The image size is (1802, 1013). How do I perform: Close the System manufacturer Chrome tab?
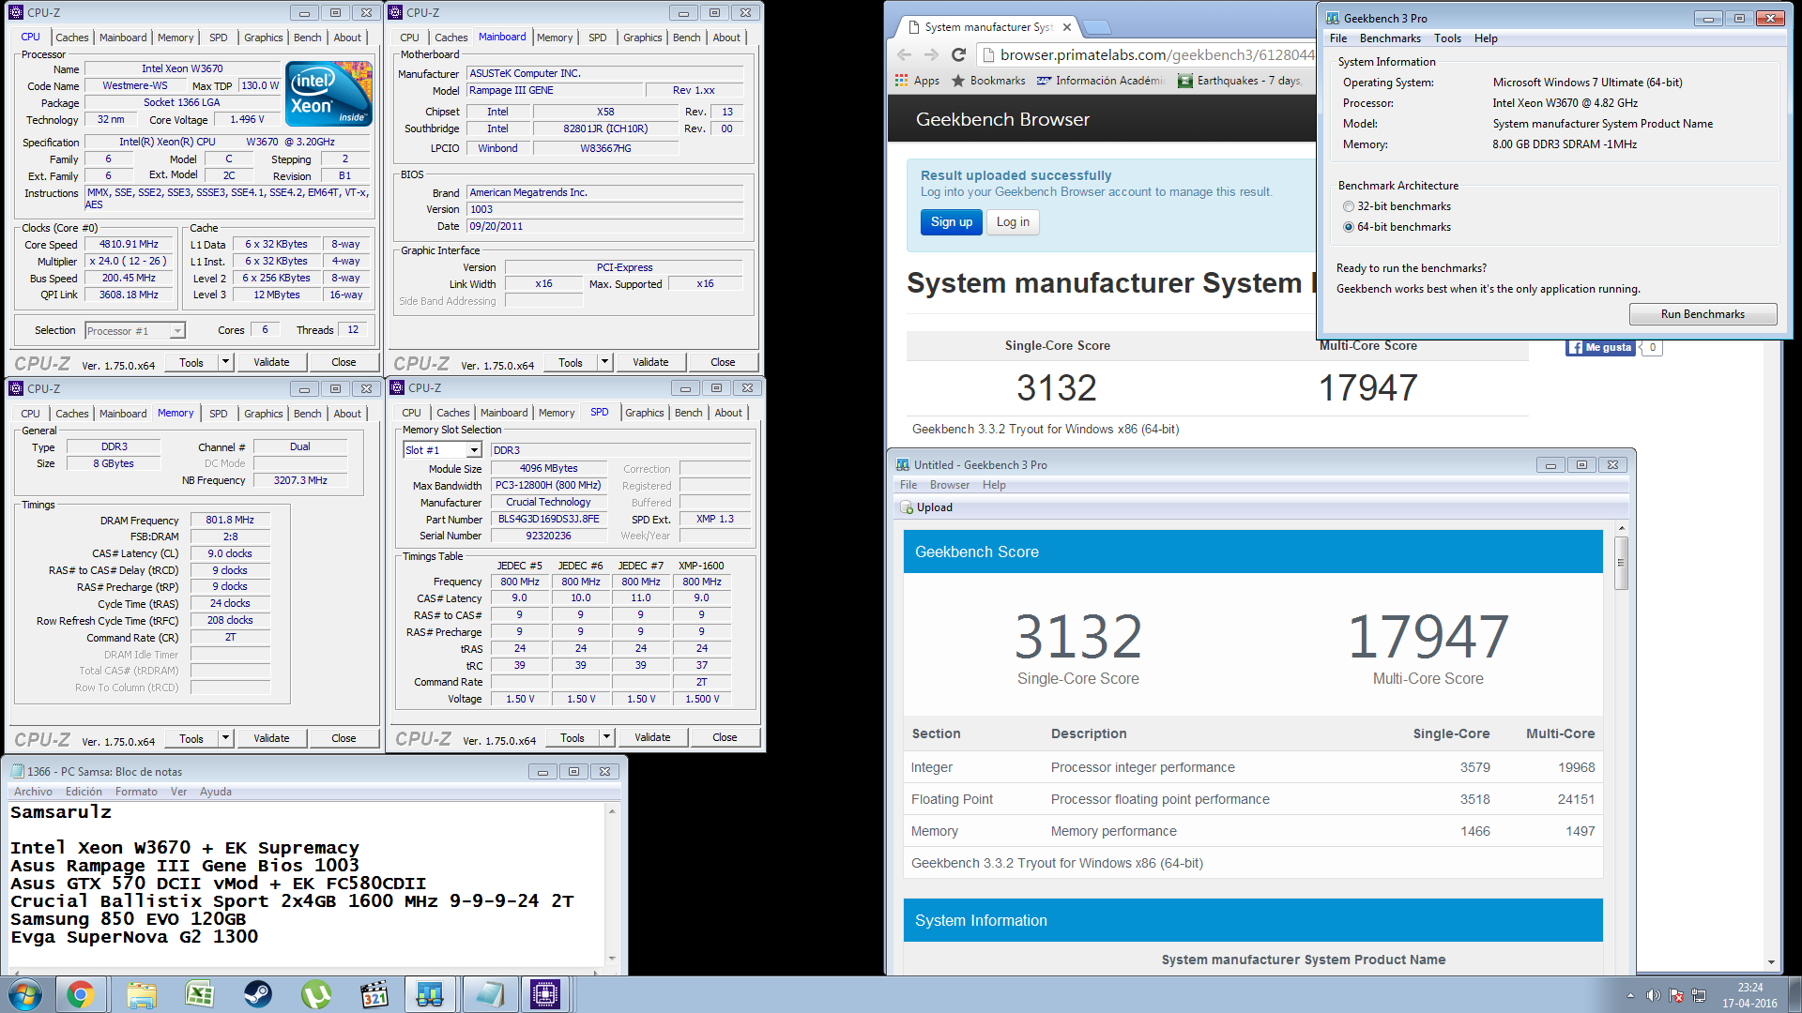click(1068, 27)
